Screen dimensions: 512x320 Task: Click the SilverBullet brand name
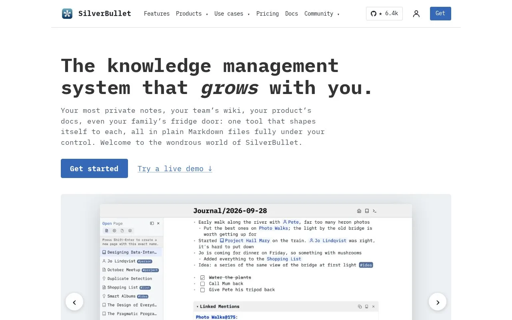coord(105,14)
